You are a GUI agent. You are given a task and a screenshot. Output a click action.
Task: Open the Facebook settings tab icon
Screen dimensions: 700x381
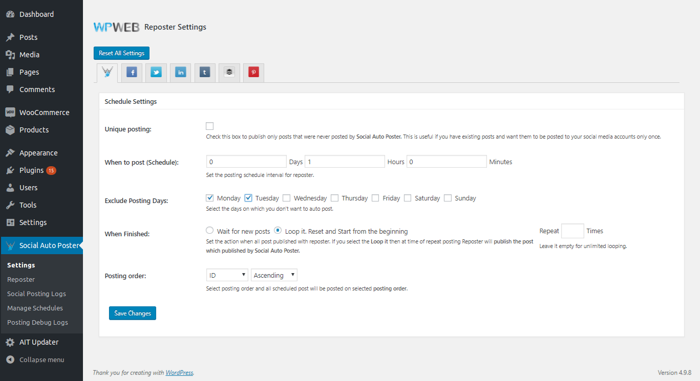[x=132, y=73]
